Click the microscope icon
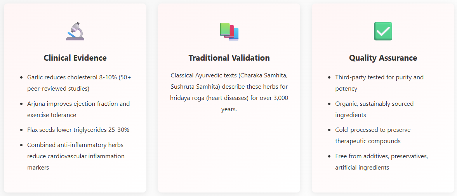Screen dimensions: 457x196 (75, 31)
